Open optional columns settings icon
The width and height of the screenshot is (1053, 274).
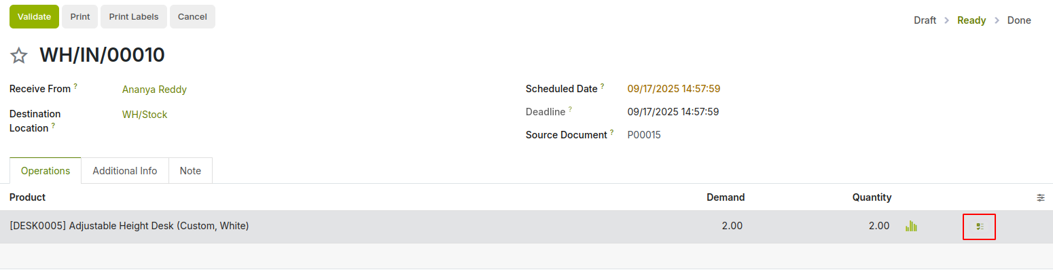pyautogui.click(x=1040, y=197)
